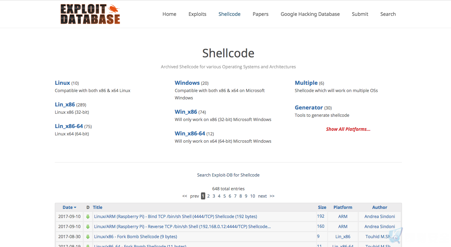Click ARM platform in Bind TCP row
The width and height of the screenshot is (451, 247).
click(343, 217)
